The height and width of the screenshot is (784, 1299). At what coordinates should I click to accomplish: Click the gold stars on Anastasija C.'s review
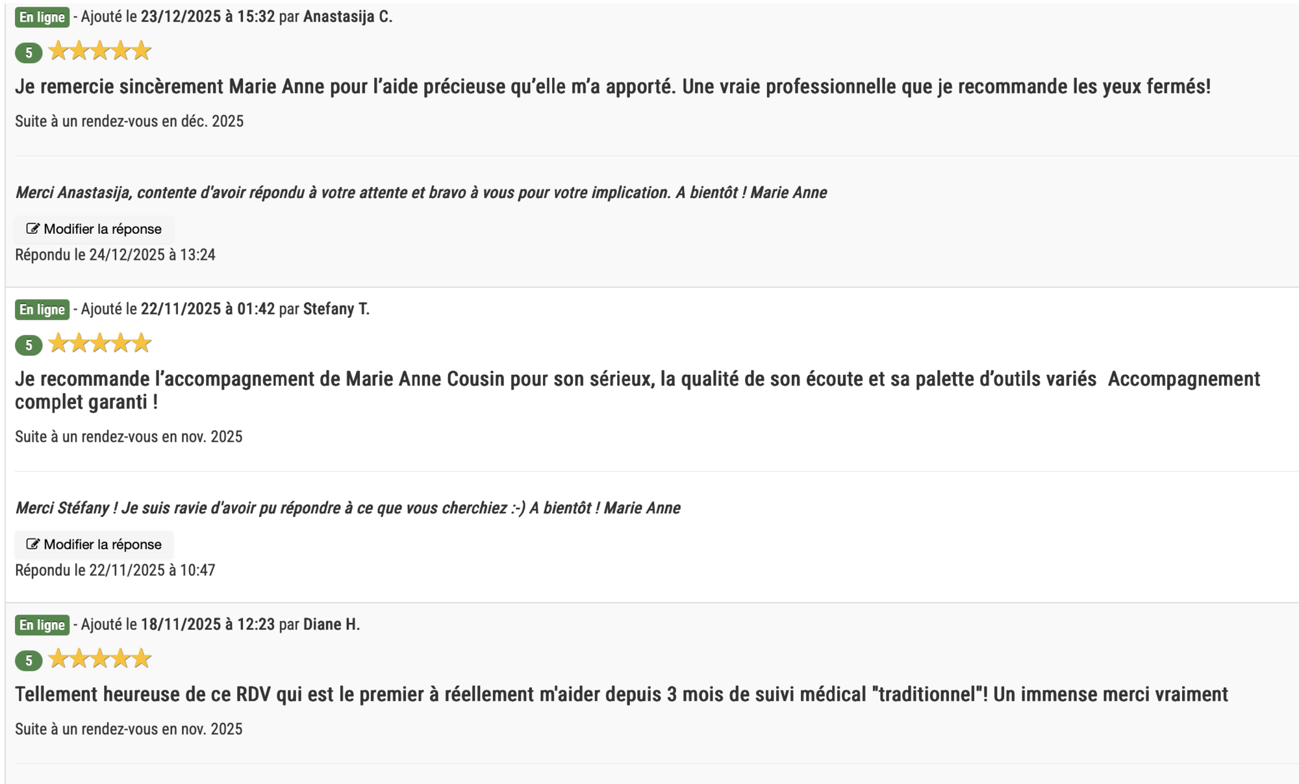pyautogui.click(x=100, y=51)
